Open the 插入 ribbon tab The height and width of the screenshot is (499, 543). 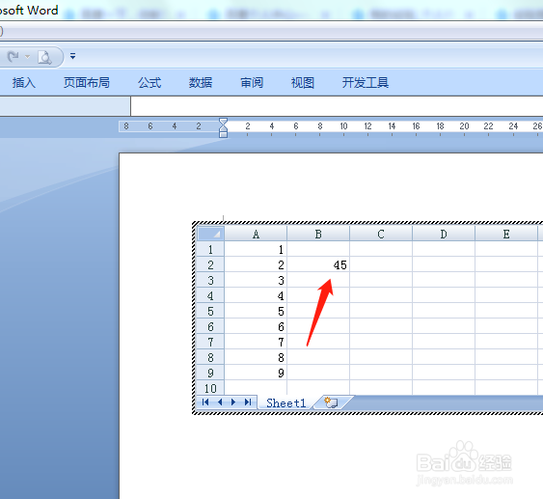click(x=24, y=82)
